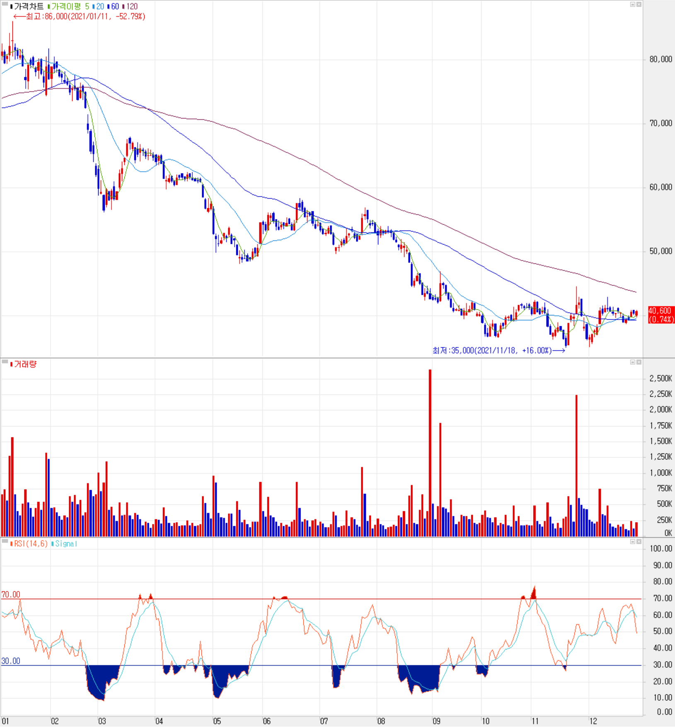Click the RSI 70.00 overbought line label

coord(11,595)
